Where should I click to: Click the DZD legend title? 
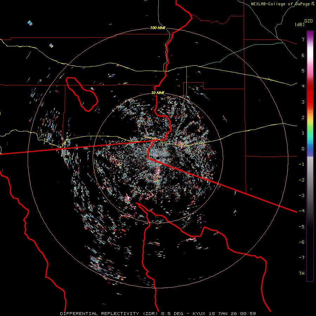[x=309, y=21]
